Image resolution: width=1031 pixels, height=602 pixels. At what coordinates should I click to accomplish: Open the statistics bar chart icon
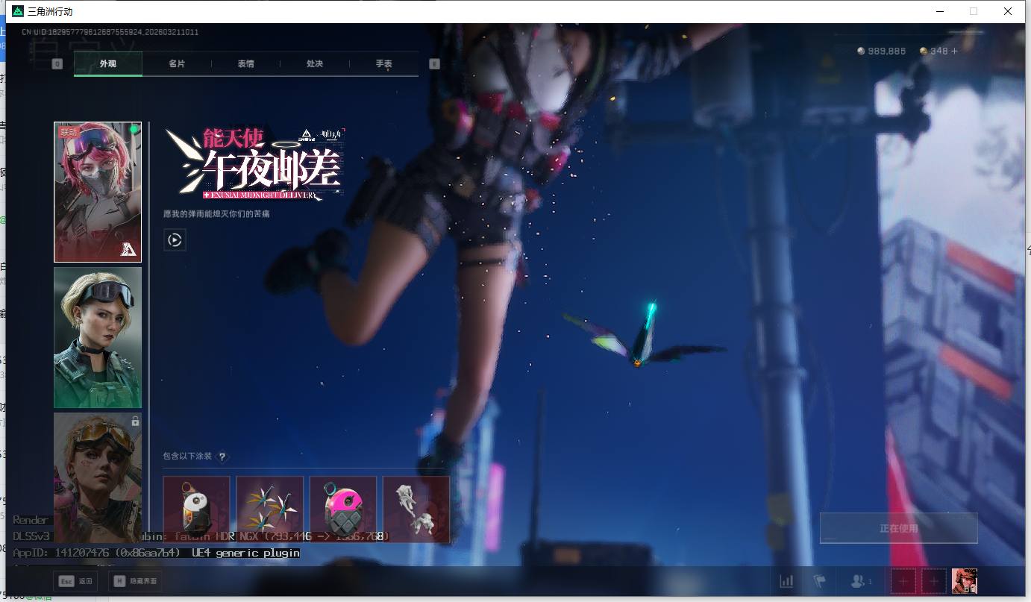(x=786, y=581)
